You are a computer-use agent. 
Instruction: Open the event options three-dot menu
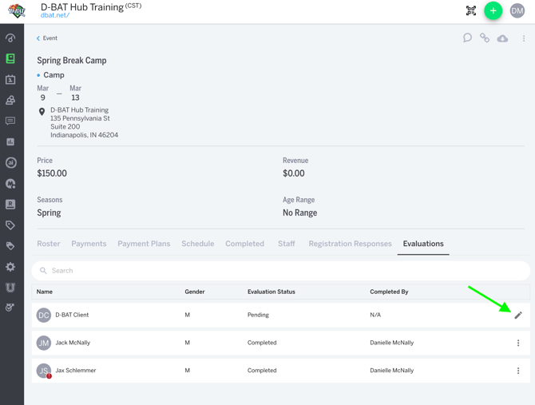[x=524, y=38]
